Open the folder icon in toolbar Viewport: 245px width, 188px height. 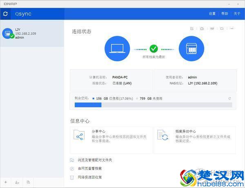click(222, 29)
